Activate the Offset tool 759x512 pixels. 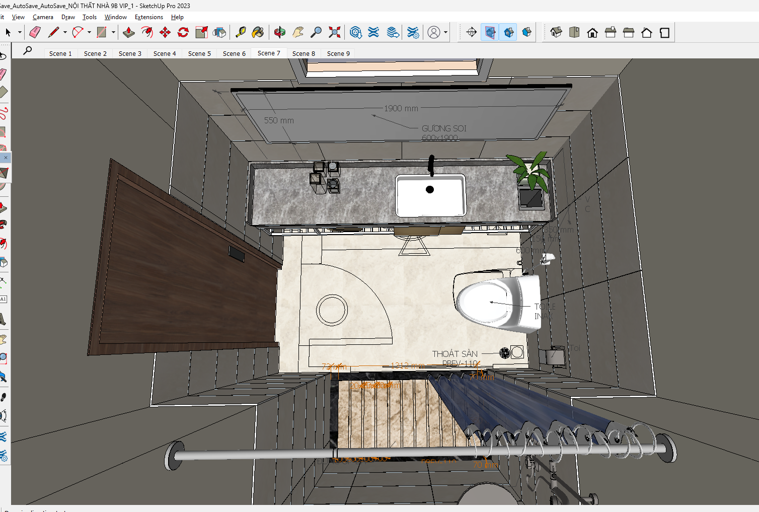(x=147, y=32)
